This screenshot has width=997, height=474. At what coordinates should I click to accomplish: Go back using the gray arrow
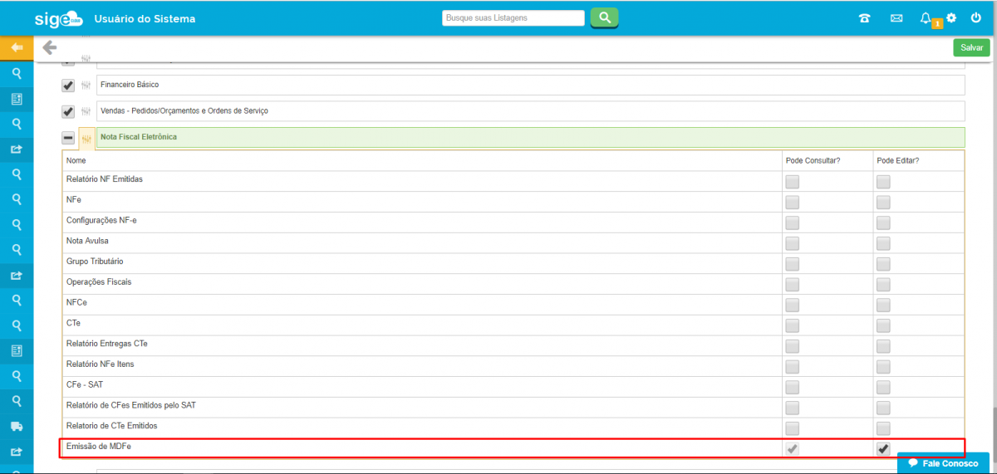click(x=50, y=47)
